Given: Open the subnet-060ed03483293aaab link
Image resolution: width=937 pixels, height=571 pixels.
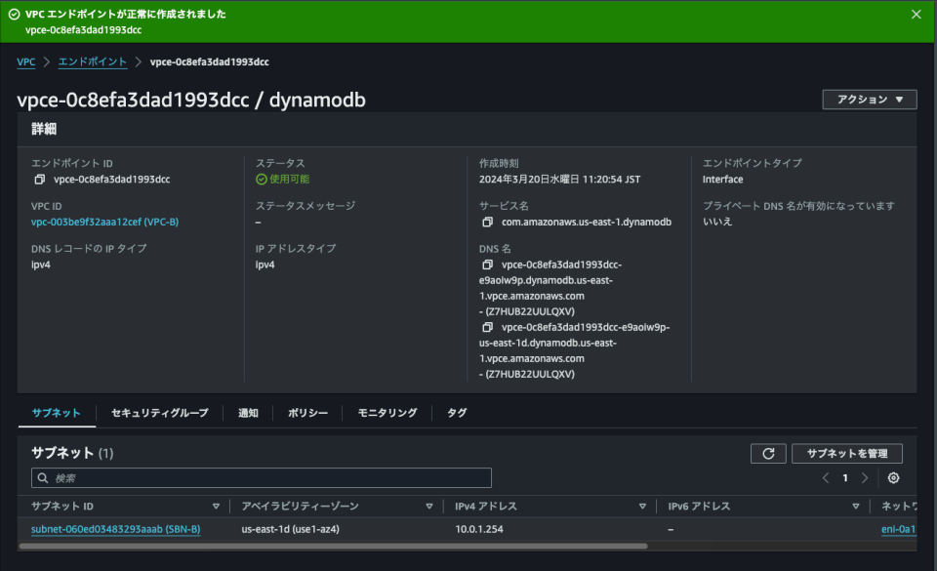Looking at the screenshot, I should pos(117,529).
